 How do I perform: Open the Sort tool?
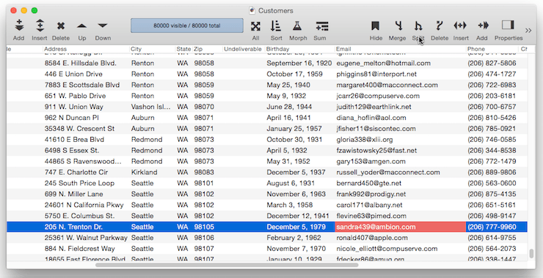click(x=276, y=26)
